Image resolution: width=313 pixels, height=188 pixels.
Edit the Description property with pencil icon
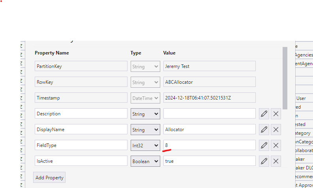click(x=264, y=114)
